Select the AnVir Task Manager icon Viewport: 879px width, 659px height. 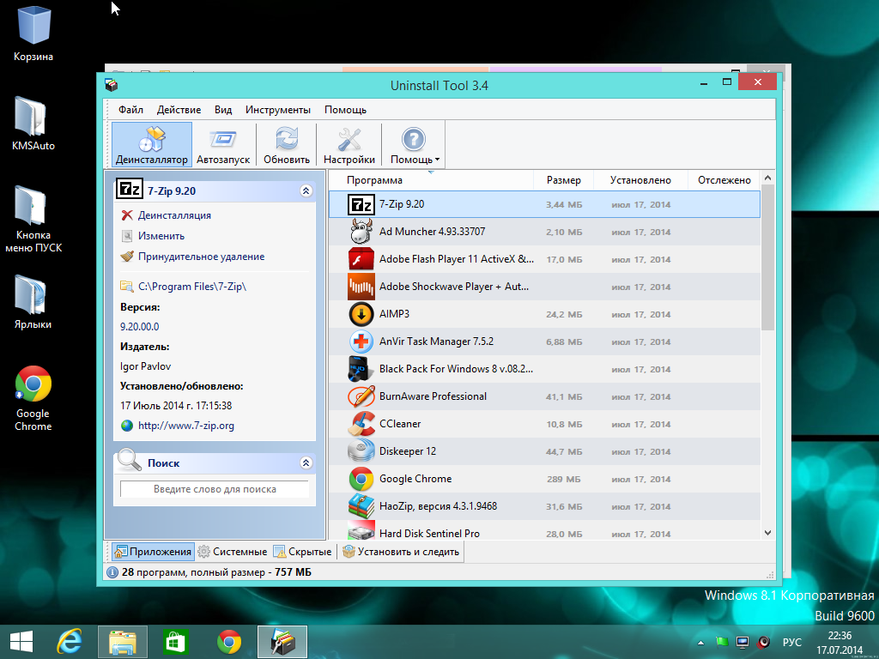361,342
